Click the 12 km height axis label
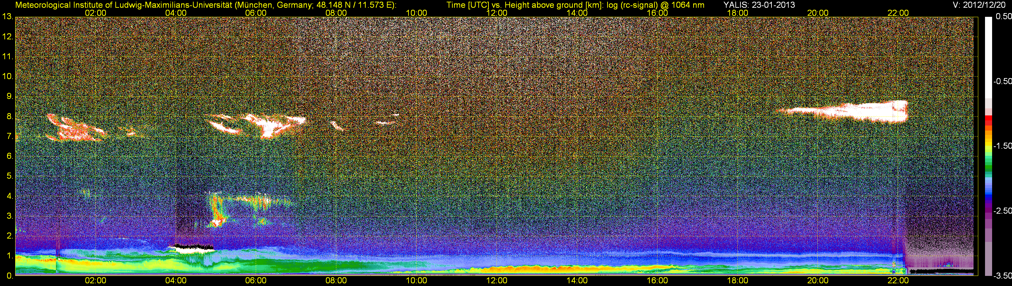 (7, 37)
